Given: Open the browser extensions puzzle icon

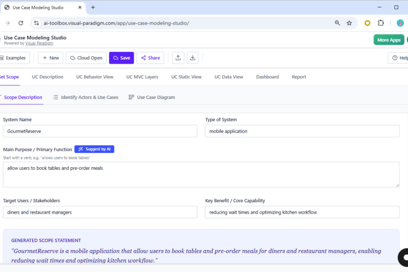Looking at the screenshot, I should tap(380, 22).
